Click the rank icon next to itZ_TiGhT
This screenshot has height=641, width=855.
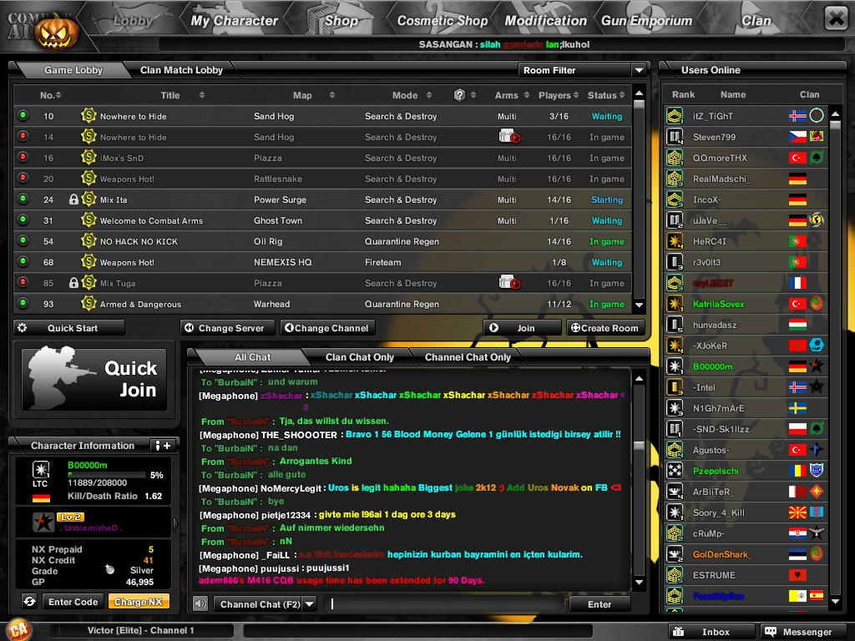(x=675, y=115)
